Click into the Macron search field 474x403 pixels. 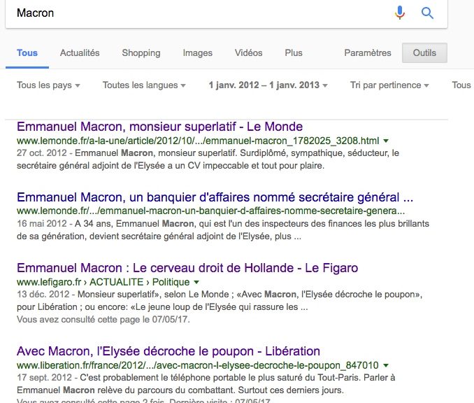196,13
